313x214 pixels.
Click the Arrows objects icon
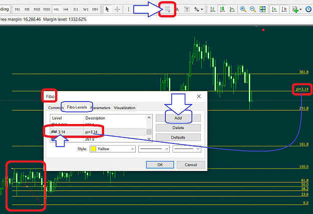click(197, 9)
